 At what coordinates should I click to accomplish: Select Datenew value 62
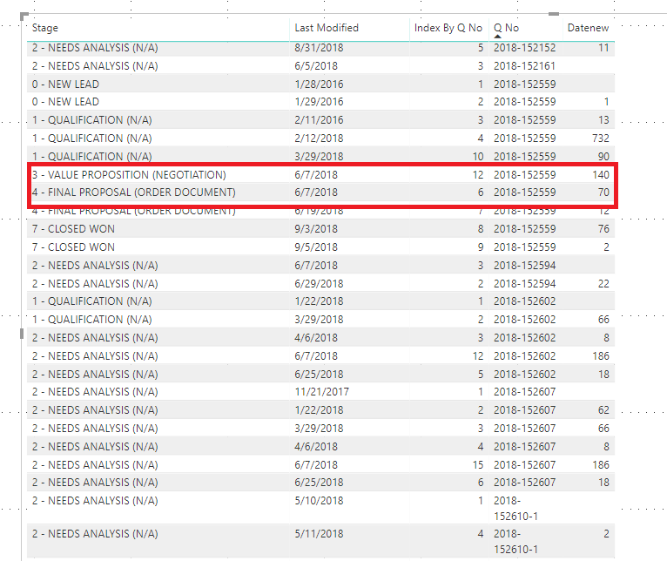pos(603,410)
